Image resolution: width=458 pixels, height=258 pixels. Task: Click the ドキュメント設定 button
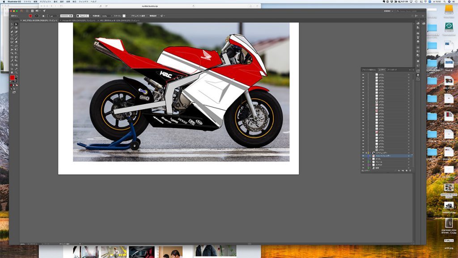(138, 16)
